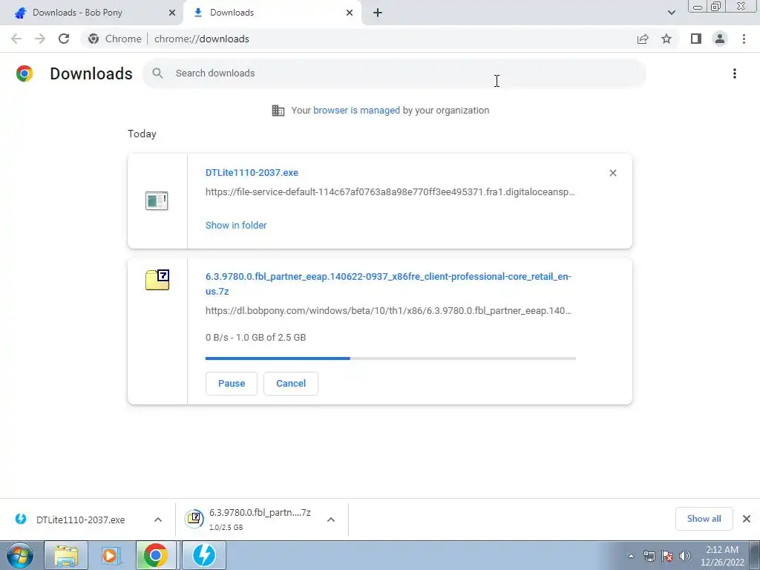Screen dimensions: 760x570
Task: Click the DTLite1110-2037.exe file icon
Action: pos(157,200)
